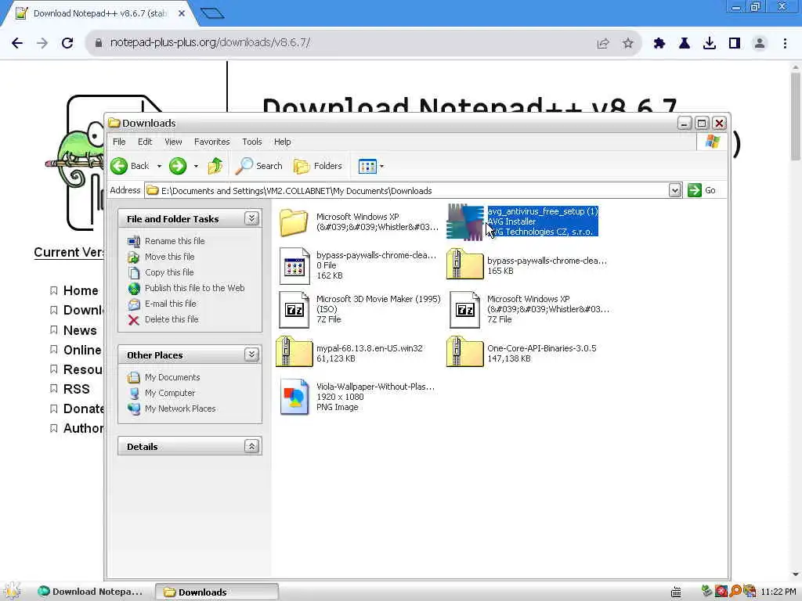Select the One-Core-API-Binaries zip icon
802x601 pixels.
pos(465,351)
